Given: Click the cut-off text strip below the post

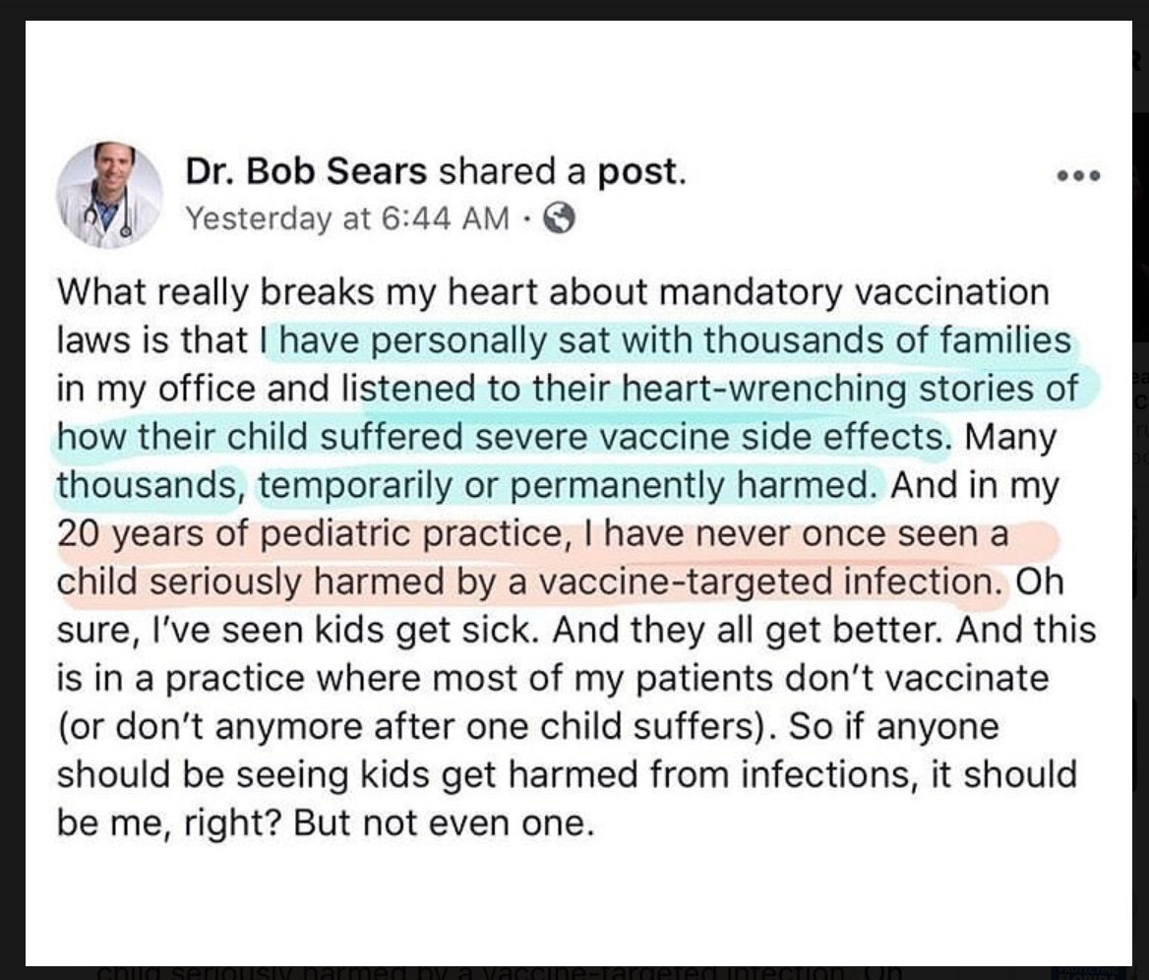Looking at the screenshot, I should coord(499,973).
